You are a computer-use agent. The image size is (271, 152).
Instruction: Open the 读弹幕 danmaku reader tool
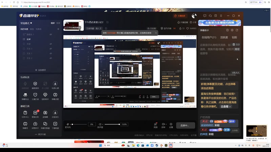pyautogui.click(x=45, y=114)
